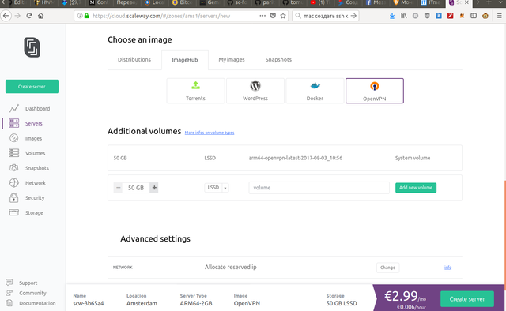Image resolution: width=506 pixels, height=311 pixels.
Task: Choose the WordPress image tile
Action: [x=255, y=91]
